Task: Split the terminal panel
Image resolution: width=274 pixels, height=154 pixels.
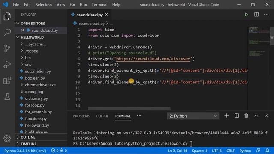Action: coord(237,115)
